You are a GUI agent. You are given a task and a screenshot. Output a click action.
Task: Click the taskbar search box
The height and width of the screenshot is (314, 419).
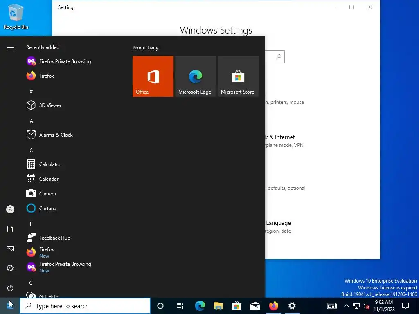point(85,306)
